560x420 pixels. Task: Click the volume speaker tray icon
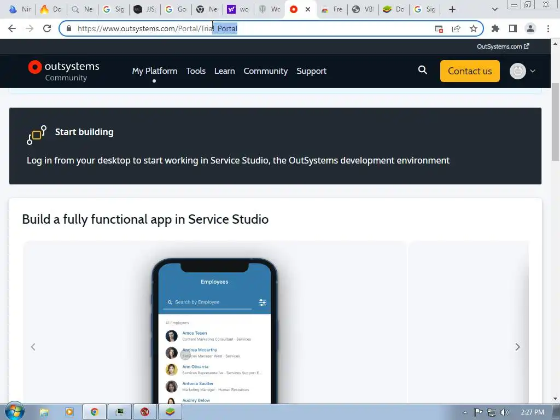[505, 412]
